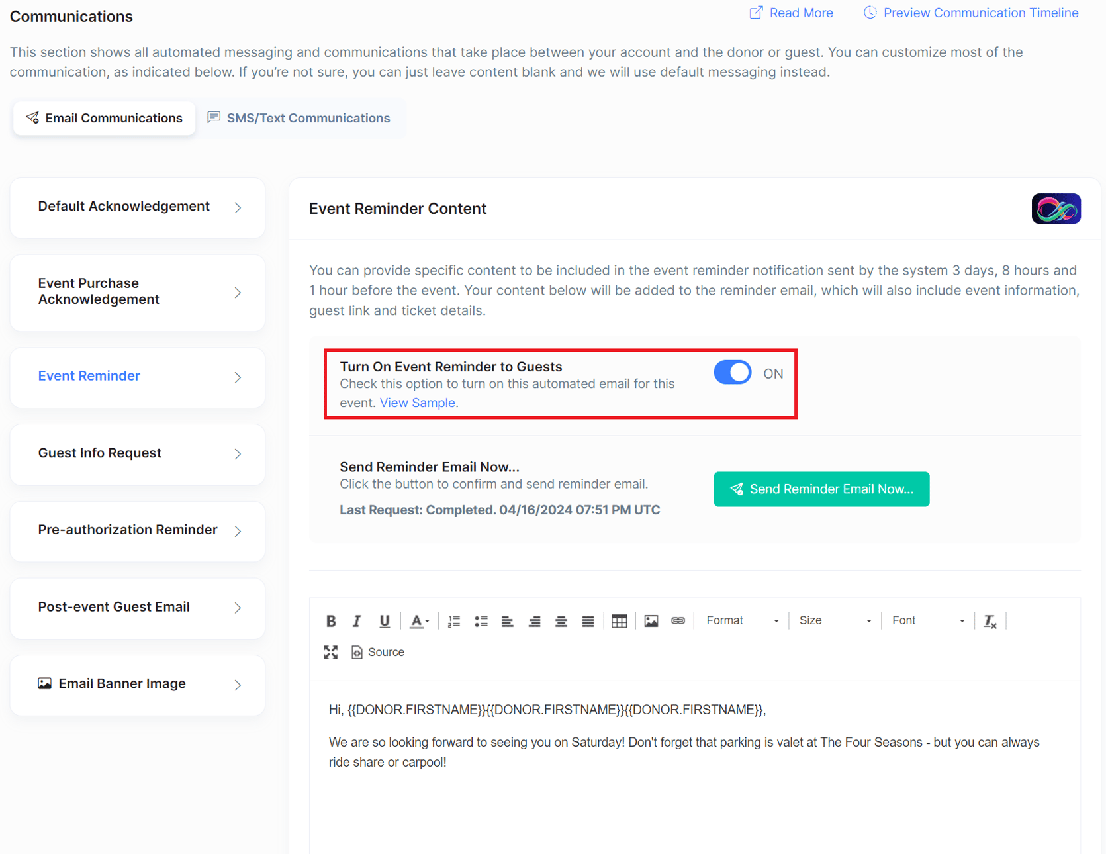The height and width of the screenshot is (854, 1106).
Task: Remove formatting with the clear format icon
Action: pos(990,621)
